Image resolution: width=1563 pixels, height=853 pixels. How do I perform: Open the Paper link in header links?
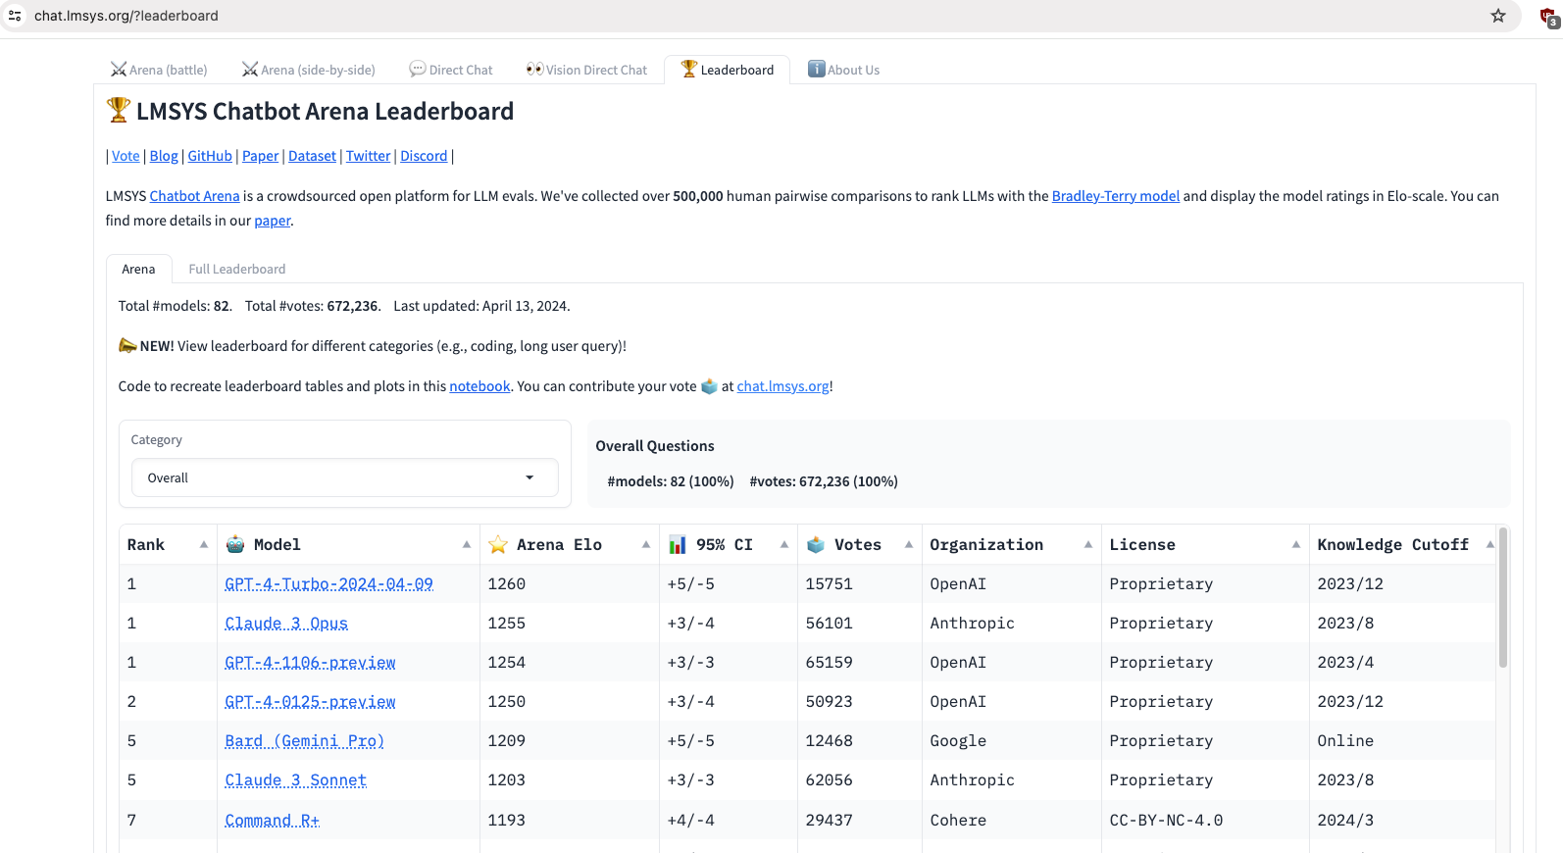[x=261, y=156]
